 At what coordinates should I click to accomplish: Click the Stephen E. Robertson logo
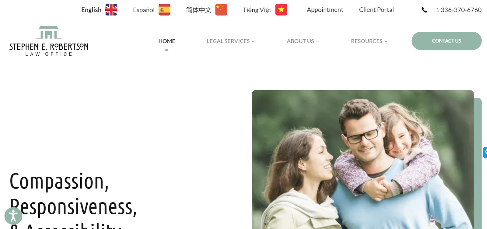point(49,41)
